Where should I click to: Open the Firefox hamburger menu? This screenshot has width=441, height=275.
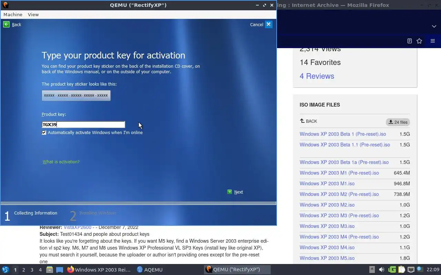[433, 41]
